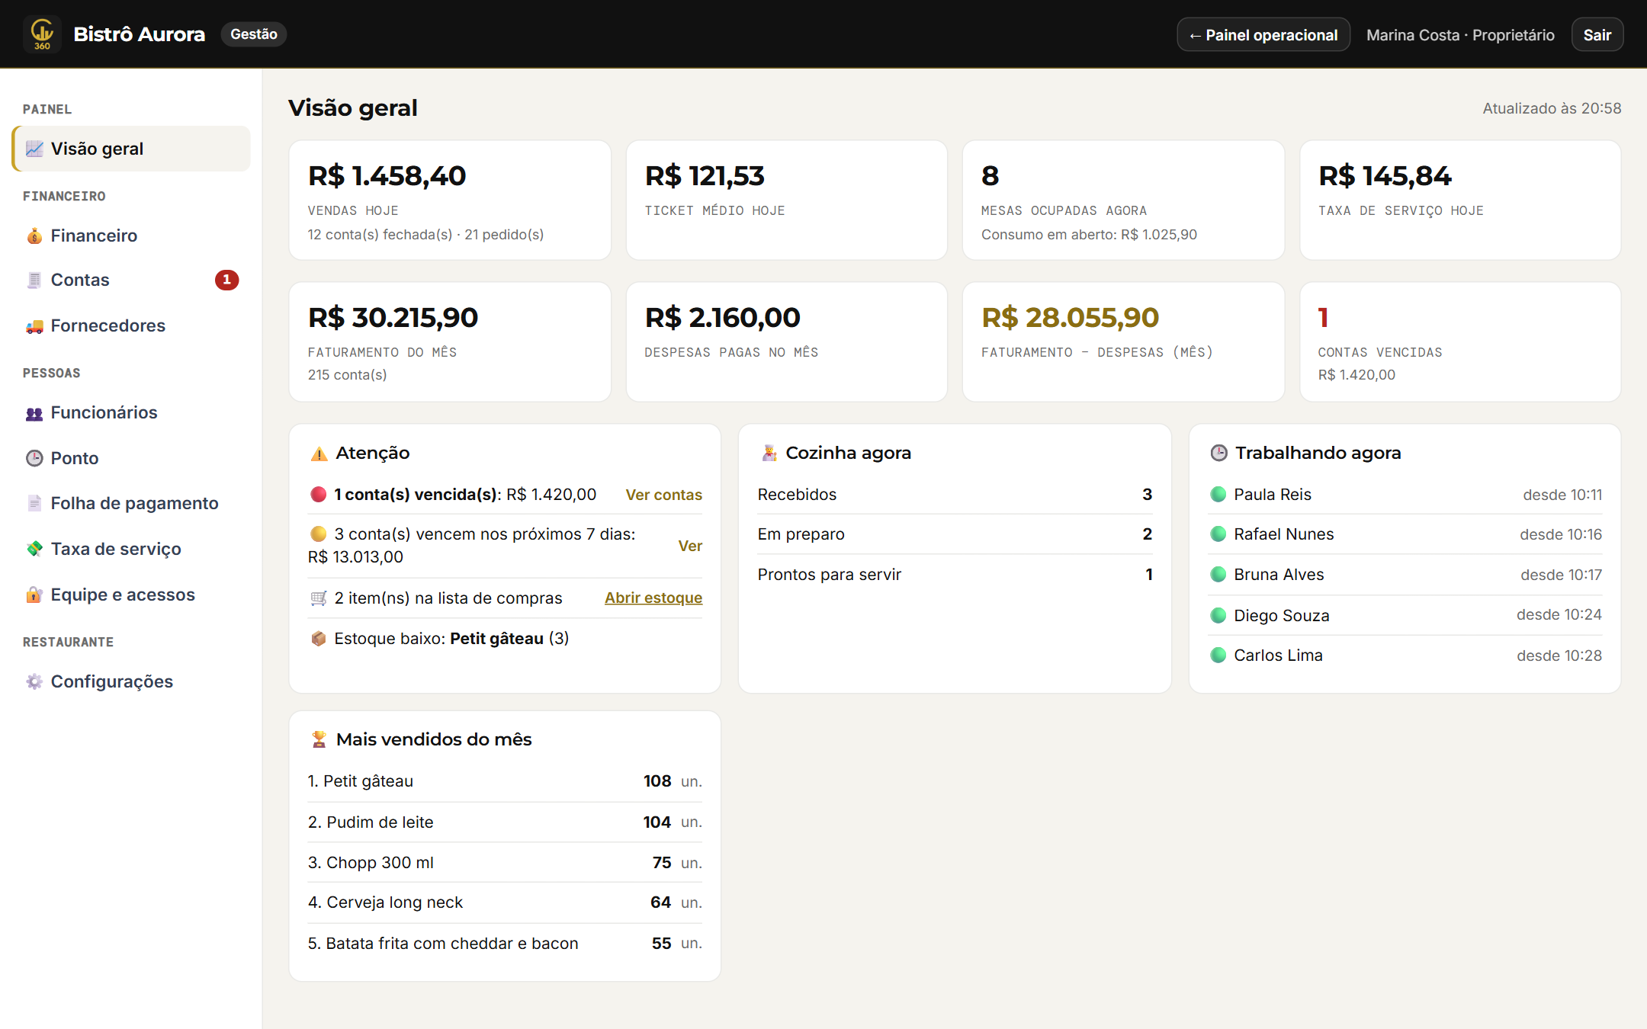Click the cash icon beside Taxa de serviço

coord(34,549)
